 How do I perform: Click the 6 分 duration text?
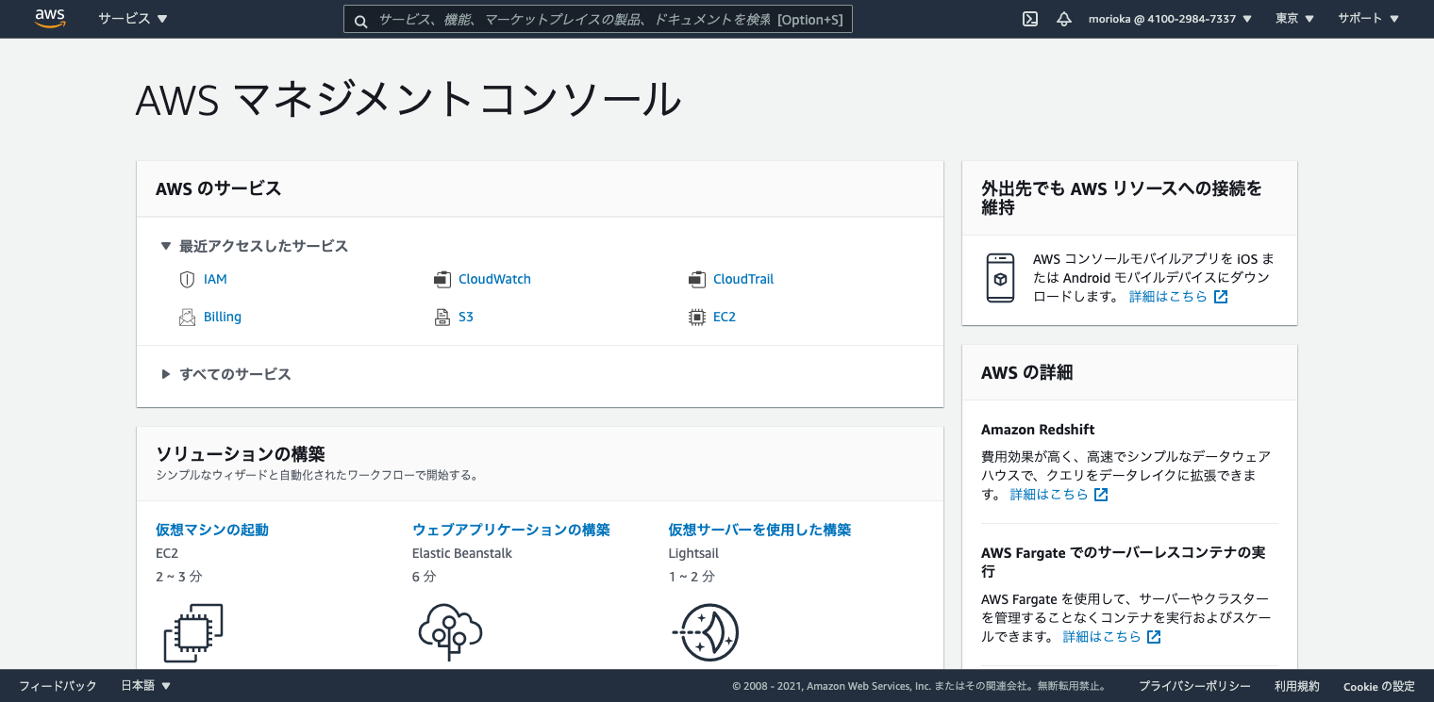[x=425, y=577]
